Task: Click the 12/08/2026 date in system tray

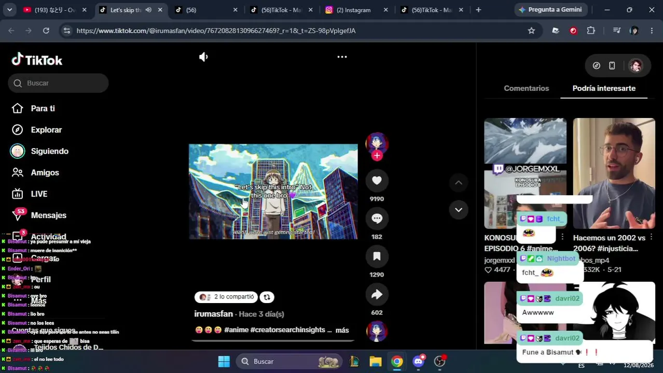Action: 639,366
